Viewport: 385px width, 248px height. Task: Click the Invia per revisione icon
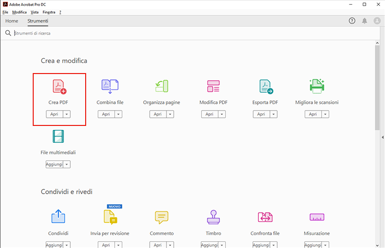(111, 217)
